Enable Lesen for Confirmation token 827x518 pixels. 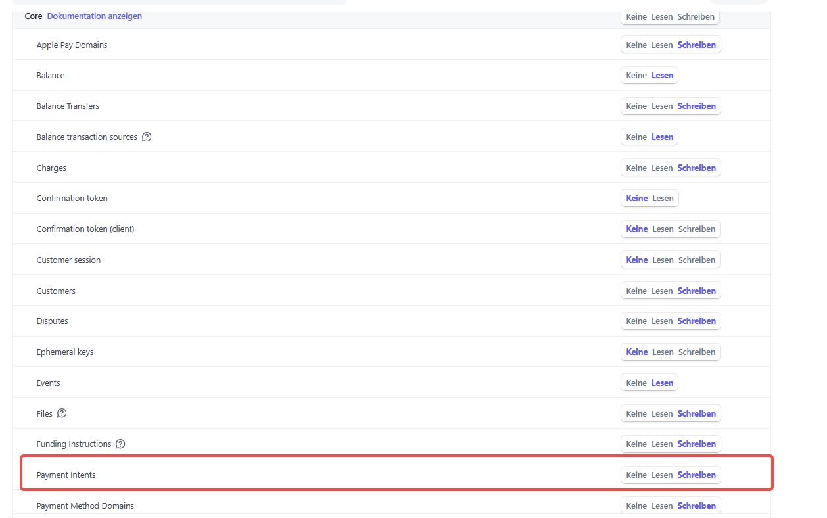point(663,199)
